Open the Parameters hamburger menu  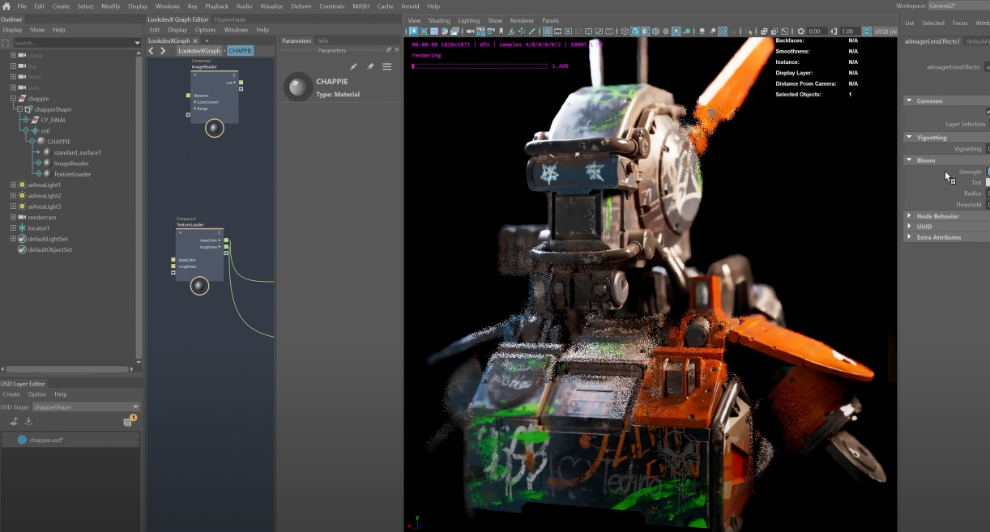[387, 66]
